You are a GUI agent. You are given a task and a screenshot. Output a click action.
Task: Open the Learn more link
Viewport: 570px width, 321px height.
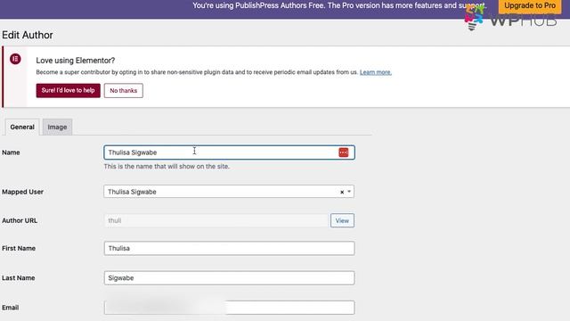point(376,72)
